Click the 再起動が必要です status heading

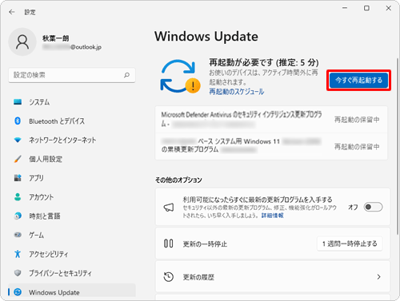coord(264,62)
